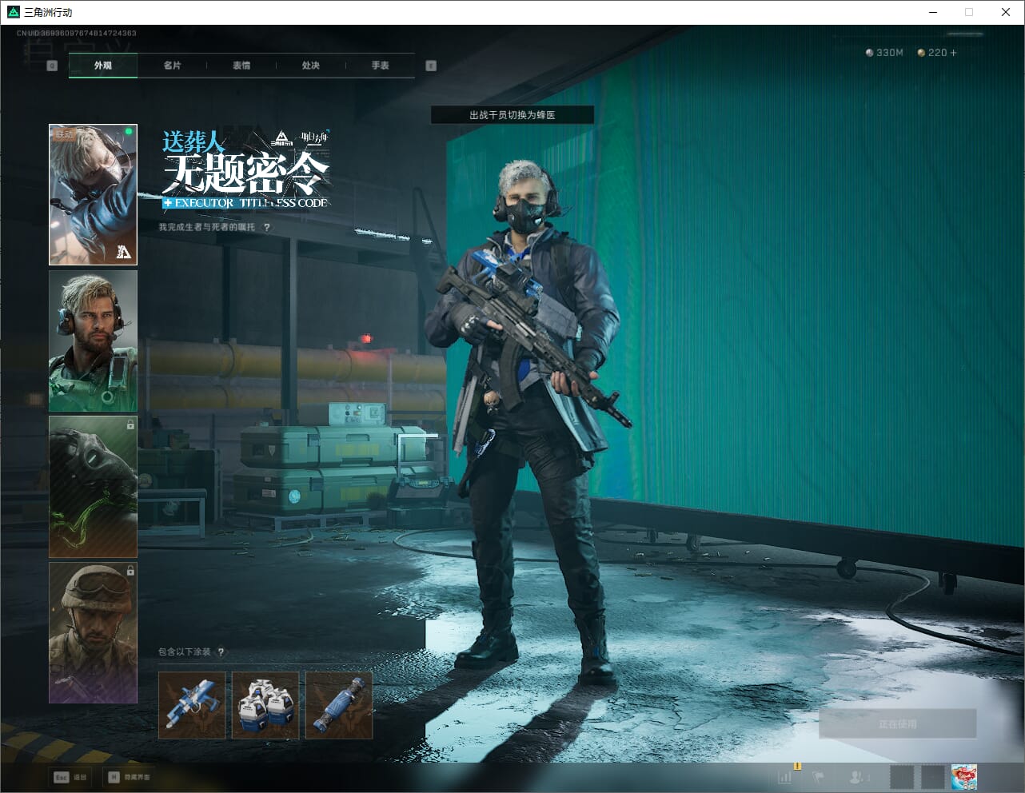This screenshot has width=1025, height=793.
Task: Choose the masked white-haired collab skin
Action: (x=93, y=194)
